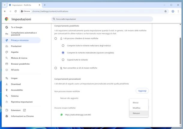This screenshot has height=129, width=183.
Task: Reload the page with refresh icon
Action: [x=16, y=11]
